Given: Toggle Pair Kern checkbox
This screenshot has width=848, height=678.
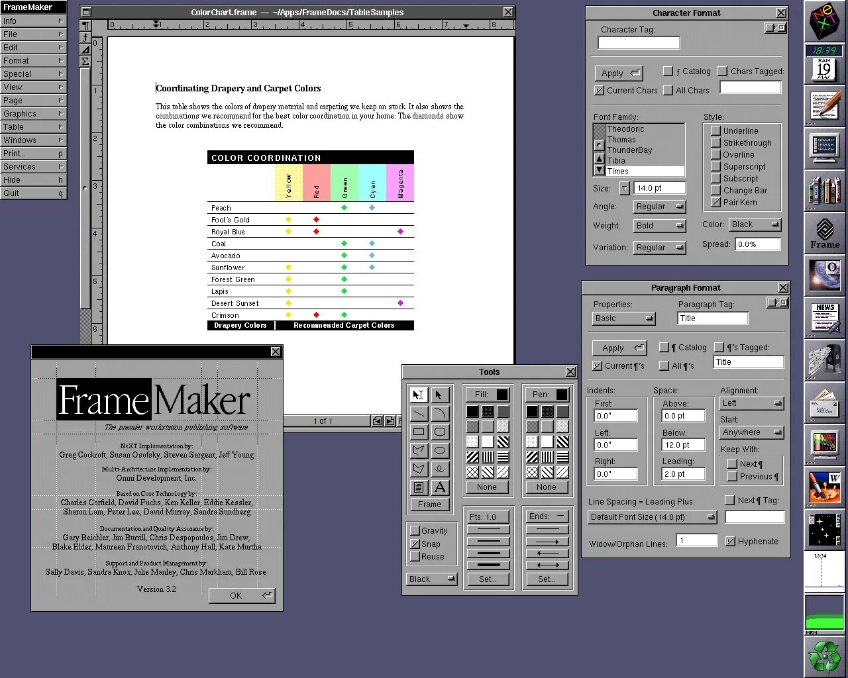Looking at the screenshot, I should (x=715, y=202).
